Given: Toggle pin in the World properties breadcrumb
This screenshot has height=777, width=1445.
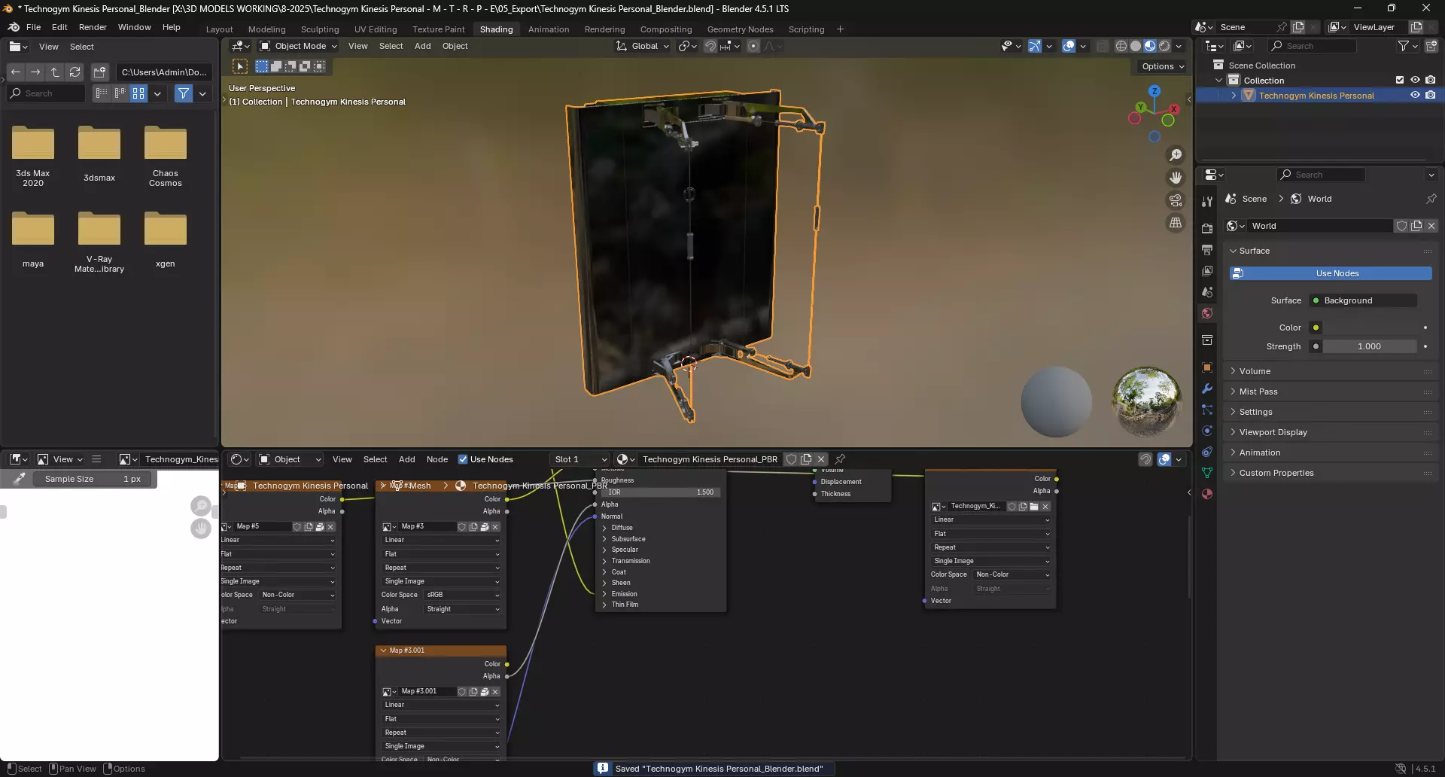Looking at the screenshot, I should 1431,199.
